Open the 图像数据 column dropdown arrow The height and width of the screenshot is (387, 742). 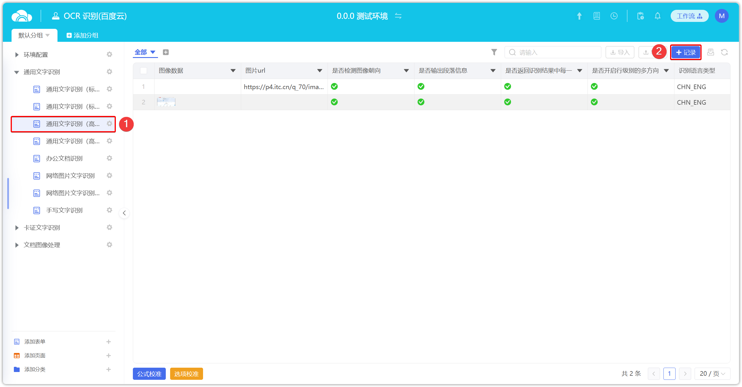233,71
